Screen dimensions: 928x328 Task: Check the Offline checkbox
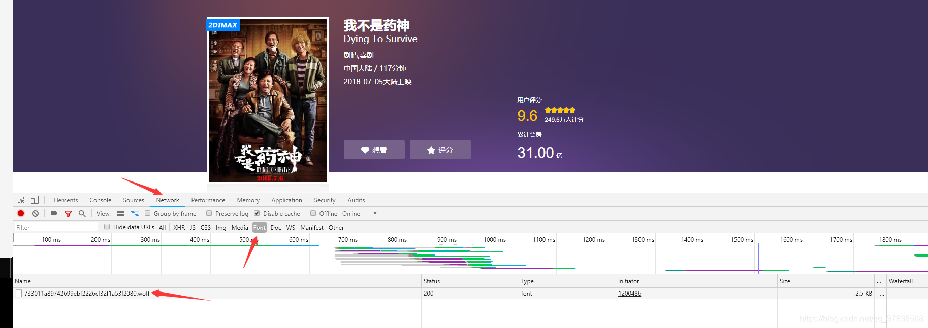coord(313,213)
